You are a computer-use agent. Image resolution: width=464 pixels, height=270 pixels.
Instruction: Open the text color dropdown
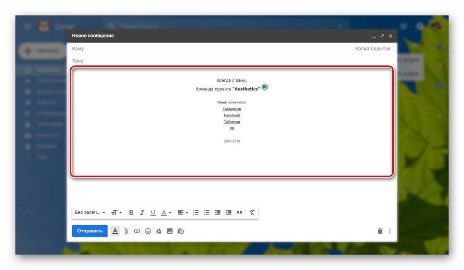[x=166, y=213]
